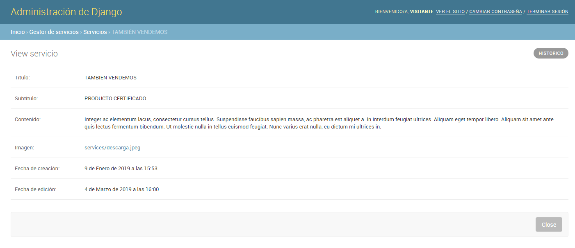Select the Titulo value TAMBIÉN VENDEMOS
Image resolution: width=575 pixels, height=248 pixels.
click(111, 77)
